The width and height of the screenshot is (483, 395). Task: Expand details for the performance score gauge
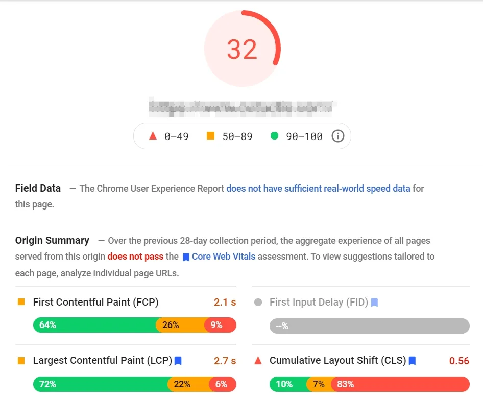pos(243,48)
